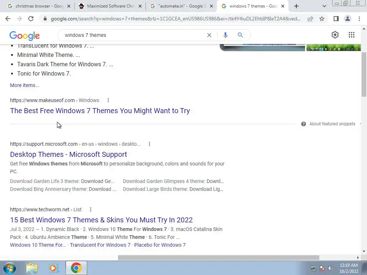Open the Google apps grid
This screenshot has width=367, height=275.
coord(352,35)
